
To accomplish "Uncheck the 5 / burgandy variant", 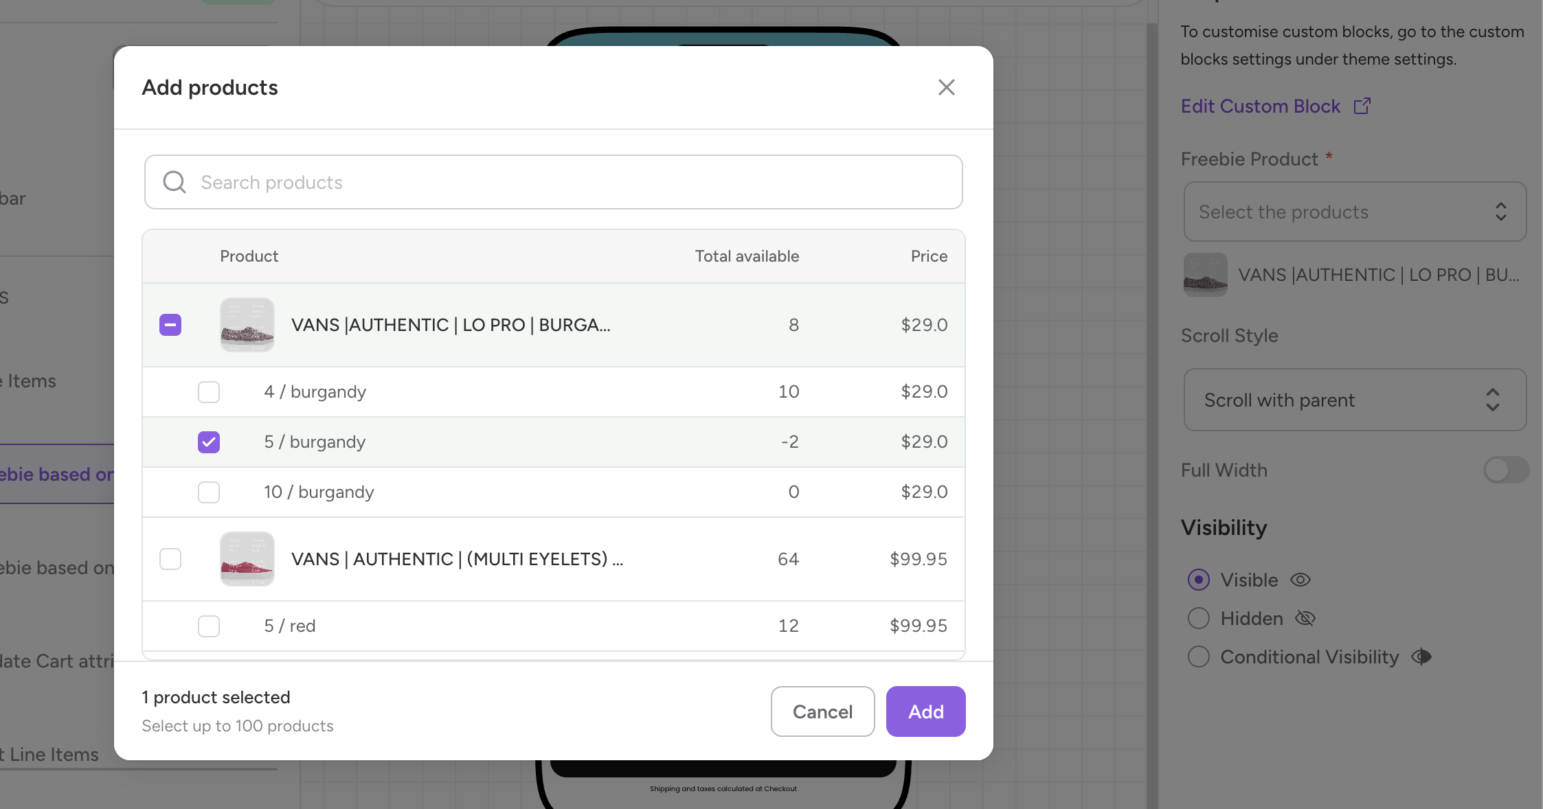I will 209,442.
